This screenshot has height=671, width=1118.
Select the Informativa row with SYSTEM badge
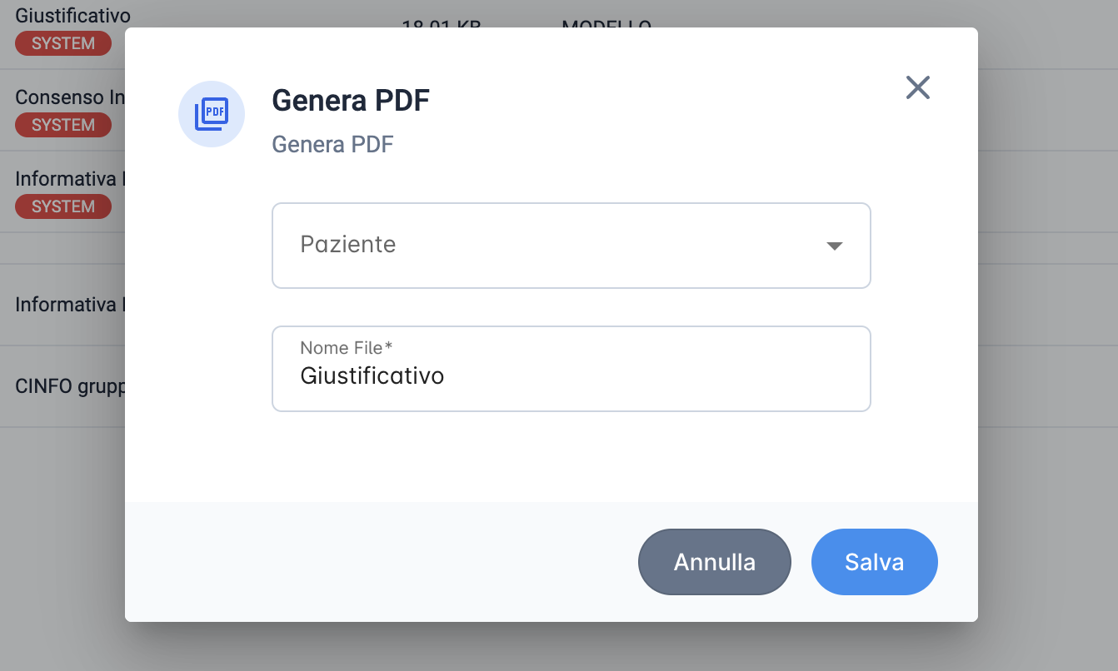pos(62,191)
